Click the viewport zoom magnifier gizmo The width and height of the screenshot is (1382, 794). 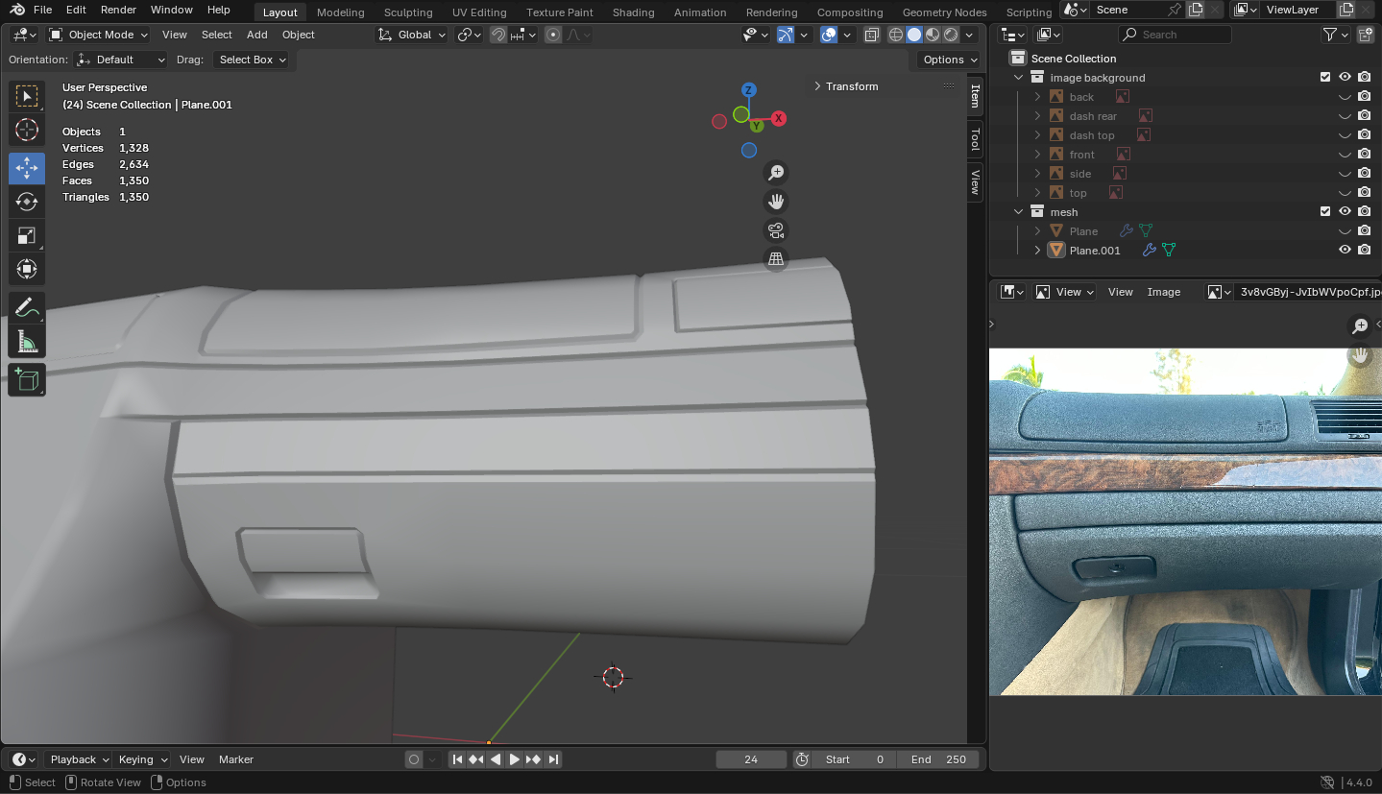pos(776,173)
